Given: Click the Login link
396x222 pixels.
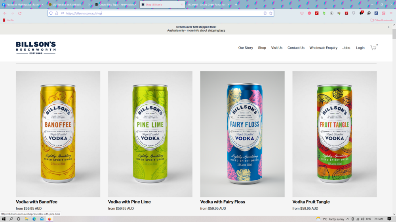Looking at the screenshot, I should 360,48.
